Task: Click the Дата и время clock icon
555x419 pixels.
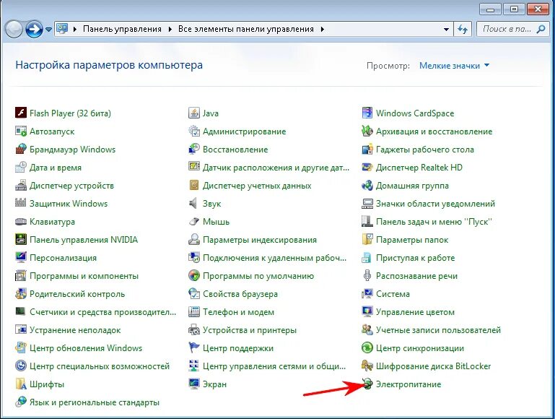Action: [x=21, y=167]
